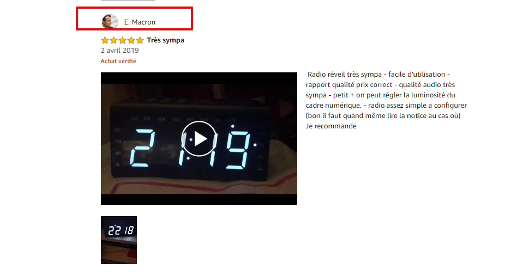This screenshot has height=272, width=511.
Task: Click the review text starting "Radio réveil très sympa"
Action: click(386, 100)
